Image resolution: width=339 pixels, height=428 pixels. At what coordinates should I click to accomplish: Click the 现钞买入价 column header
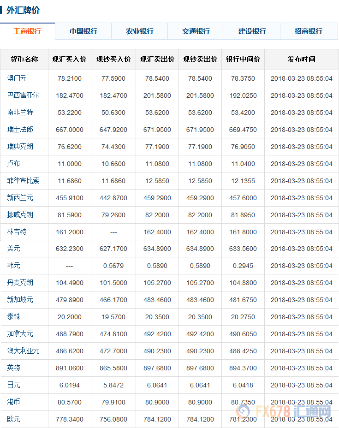click(x=113, y=59)
